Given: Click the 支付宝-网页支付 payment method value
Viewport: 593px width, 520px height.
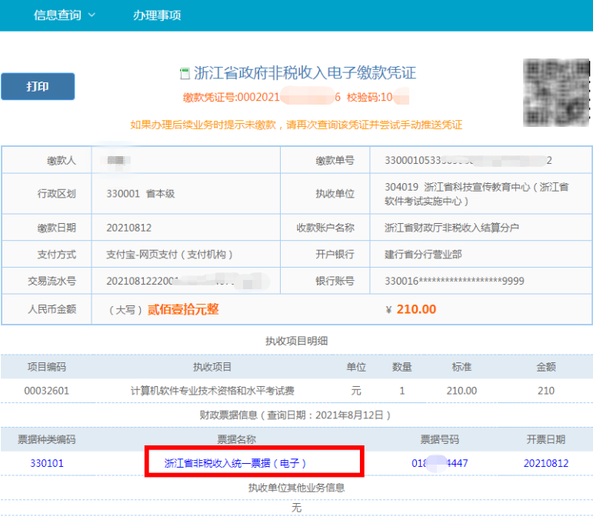Looking at the screenshot, I should [170, 255].
